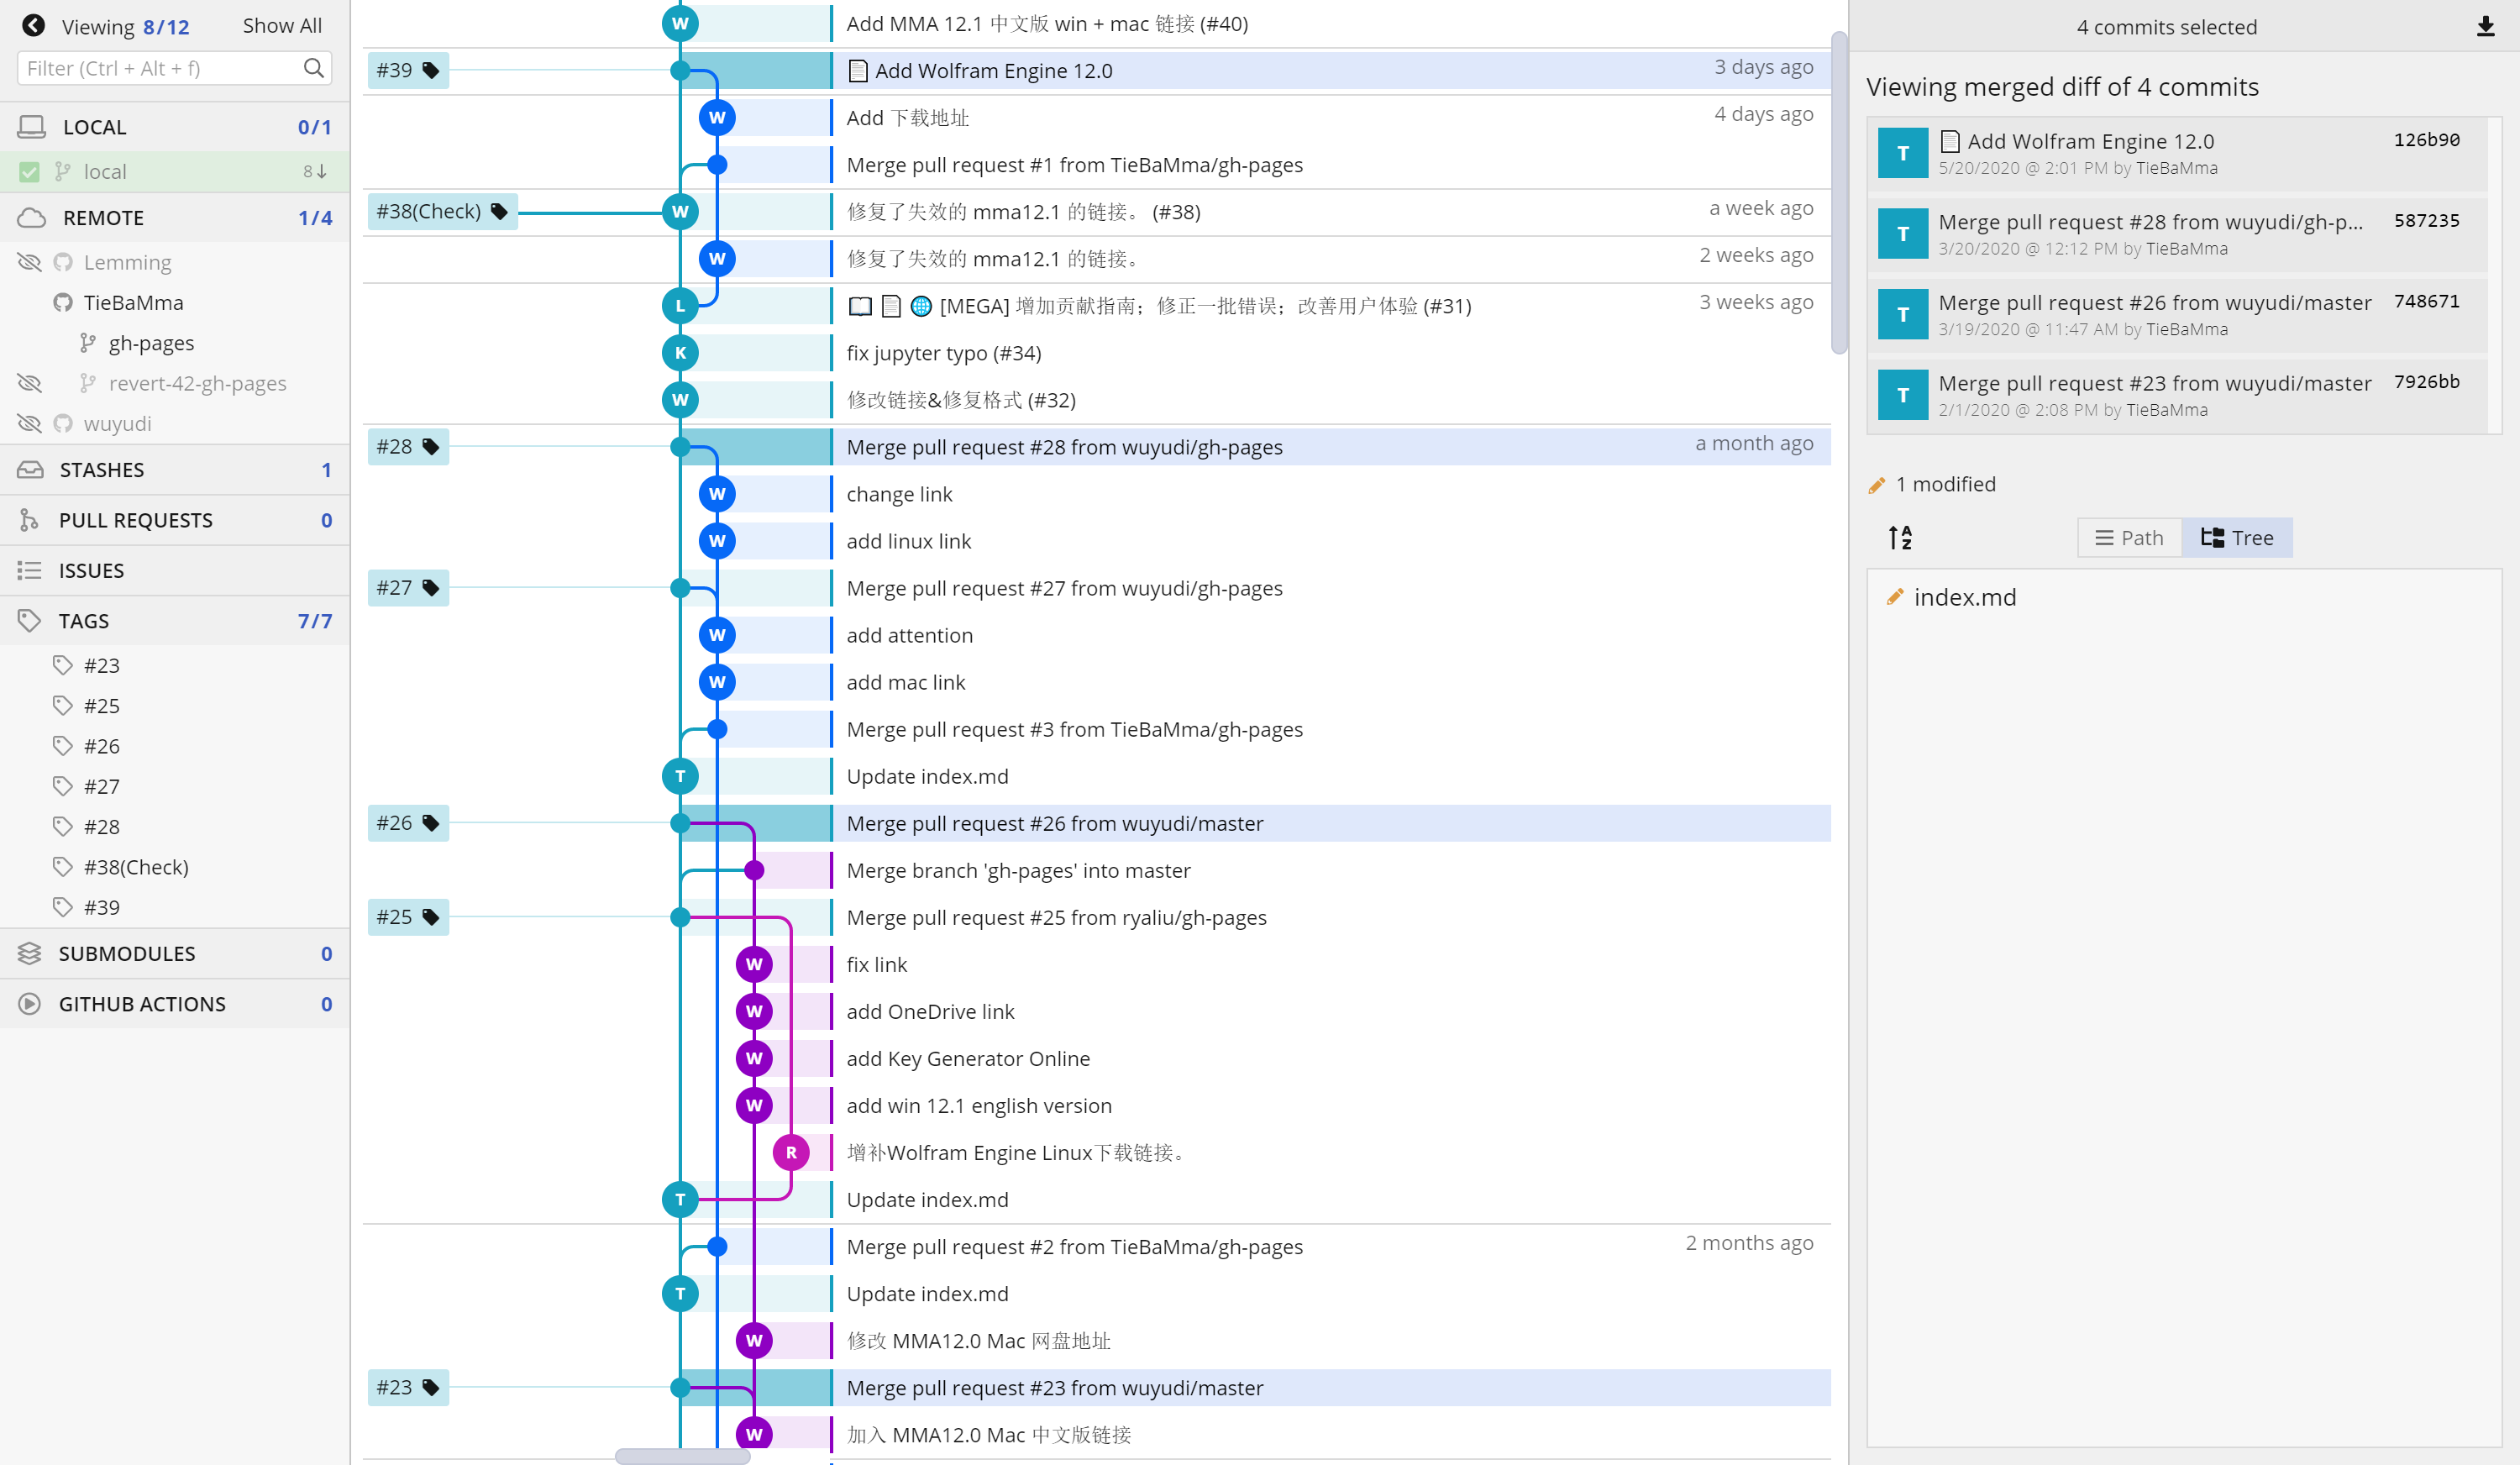
Task: Switch to Path view
Action: pos(2128,537)
